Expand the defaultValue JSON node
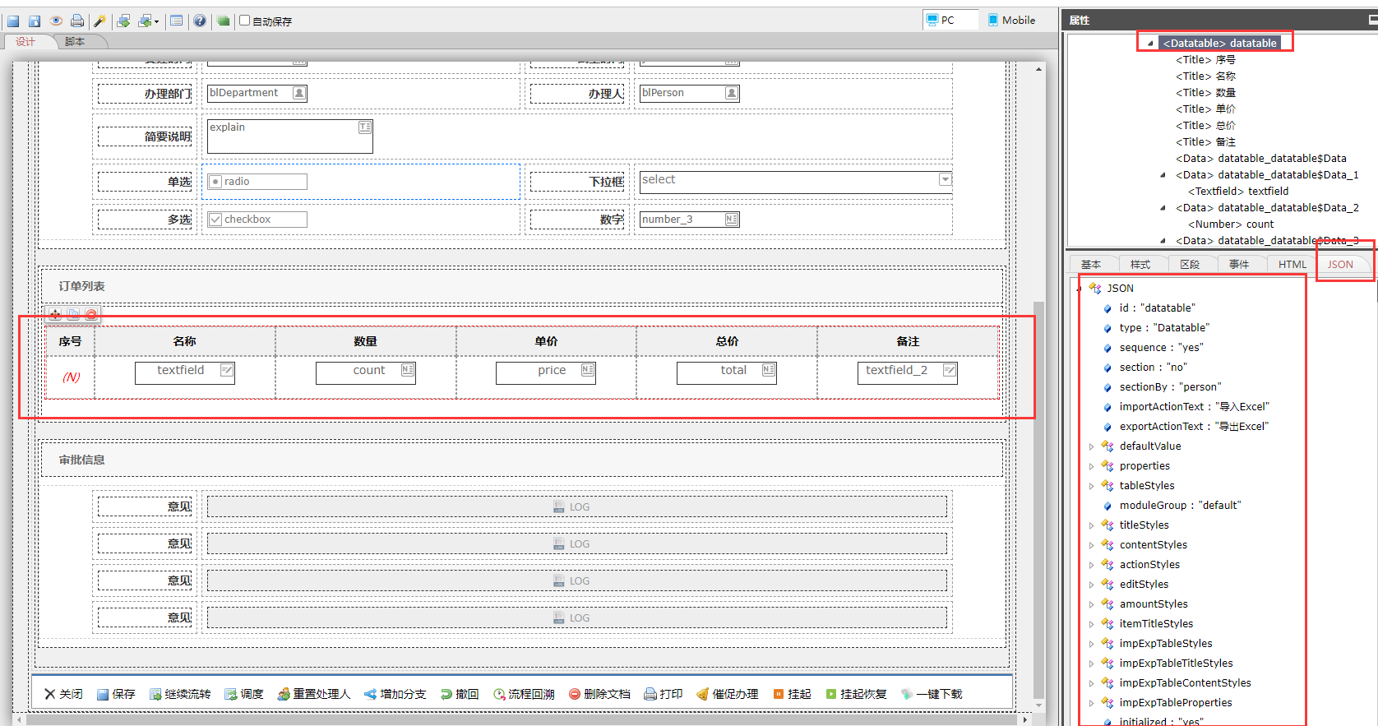 click(1091, 446)
